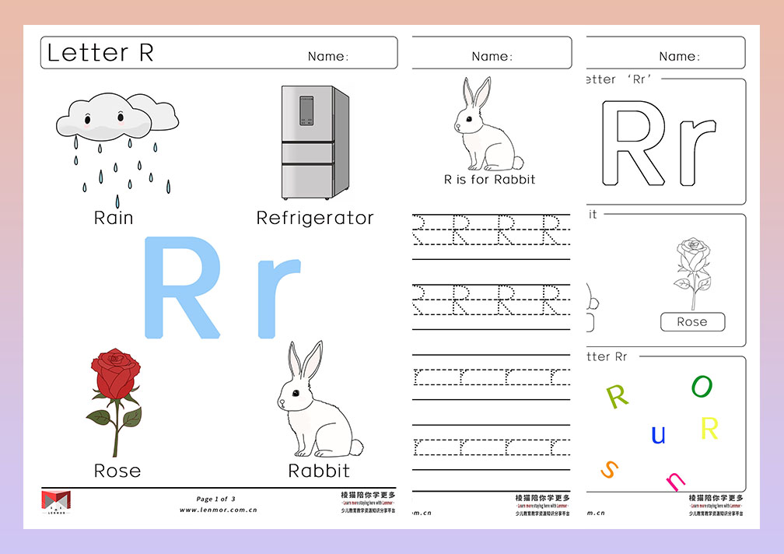
Task: Click 'Name:' above the tracing page rabbit
Action: tap(492, 57)
